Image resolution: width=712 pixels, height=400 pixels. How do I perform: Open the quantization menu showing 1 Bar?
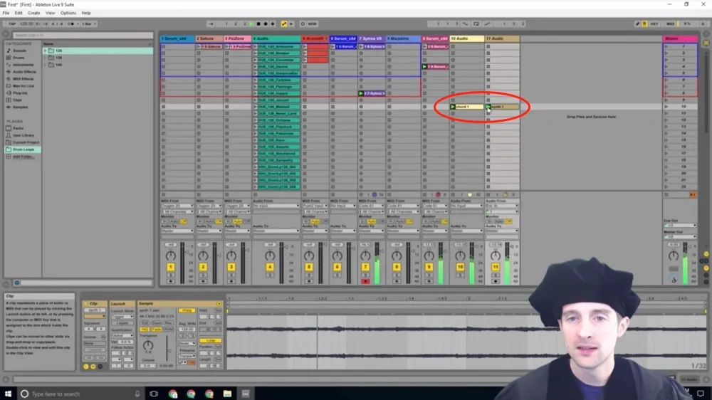[88, 23]
